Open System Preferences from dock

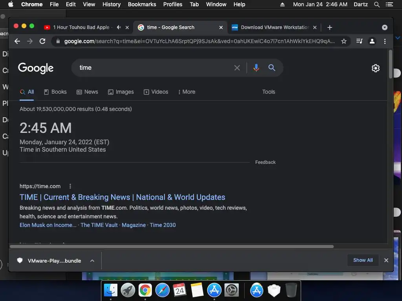click(232, 290)
